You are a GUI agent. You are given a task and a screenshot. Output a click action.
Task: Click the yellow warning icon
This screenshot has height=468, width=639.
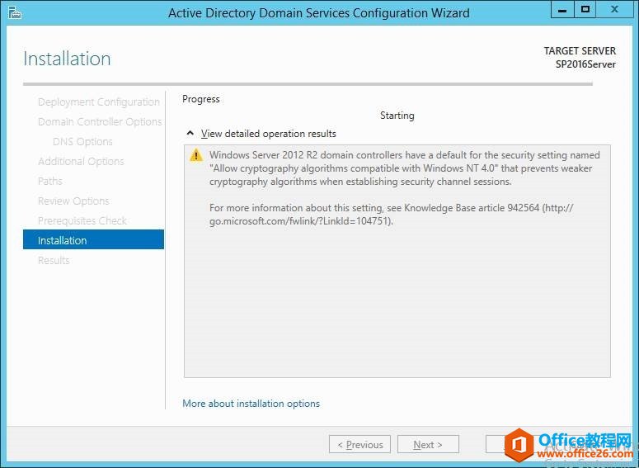tap(196, 155)
